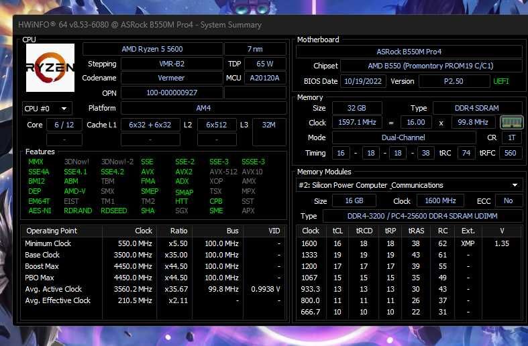Click the tRFC timing value 560
This screenshot has width=528, height=346.
(511, 153)
